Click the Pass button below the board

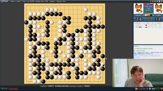(x=51, y=86)
